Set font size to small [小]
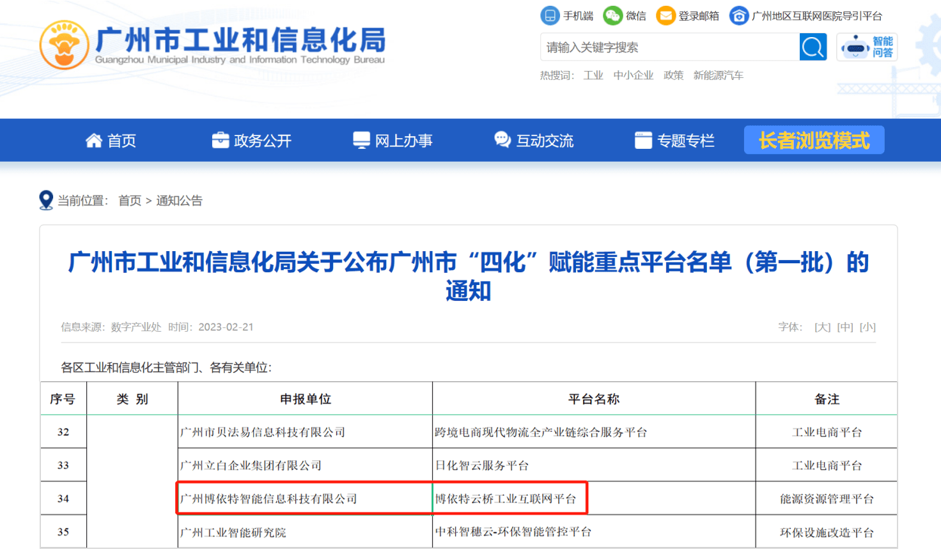Image resolution: width=941 pixels, height=554 pixels. click(867, 327)
